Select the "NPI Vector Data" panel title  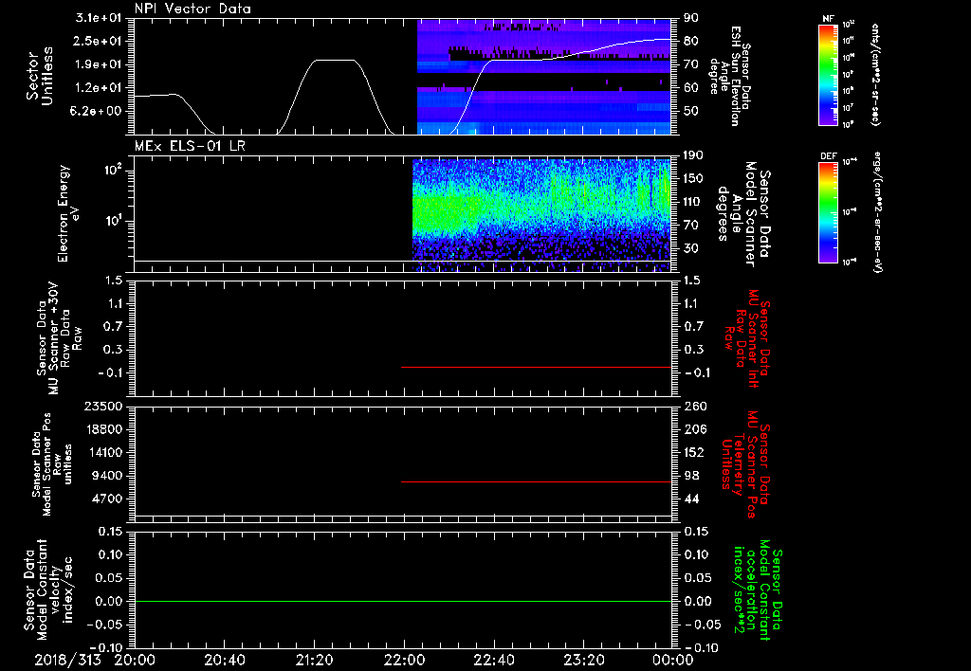click(x=193, y=9)
